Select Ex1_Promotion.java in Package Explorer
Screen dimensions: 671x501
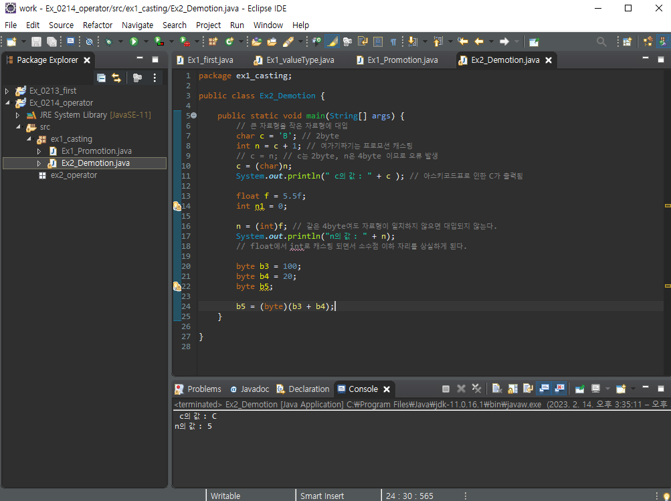pos(96,151)
